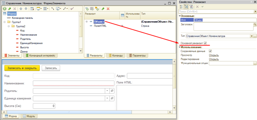Click the open icon next to Единица измерения field
257x120 pixels.
click(x=112, y=98)
